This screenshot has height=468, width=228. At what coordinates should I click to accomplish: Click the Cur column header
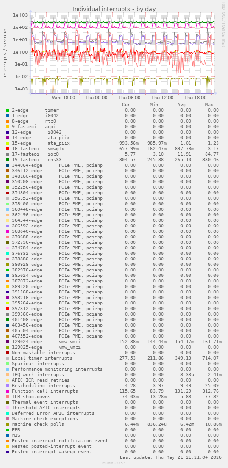[x=128, y=105]
